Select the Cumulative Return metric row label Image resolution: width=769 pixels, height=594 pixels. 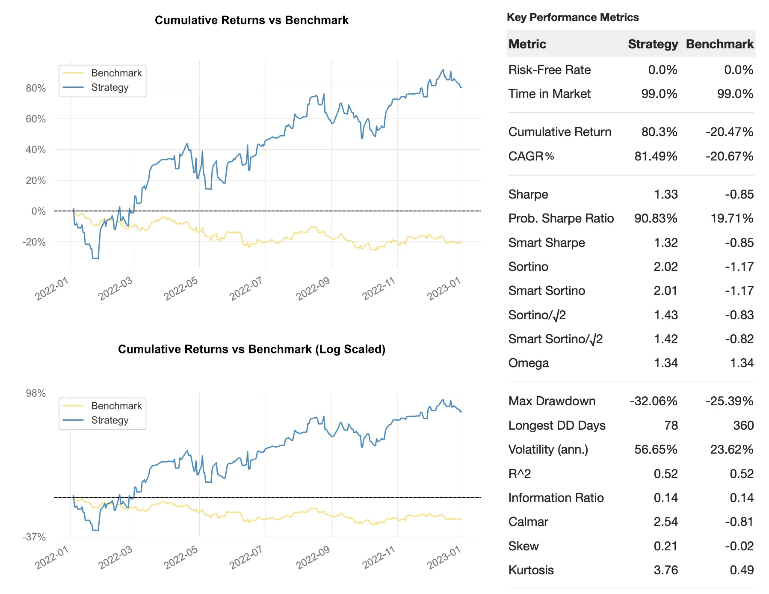[560, 132]
